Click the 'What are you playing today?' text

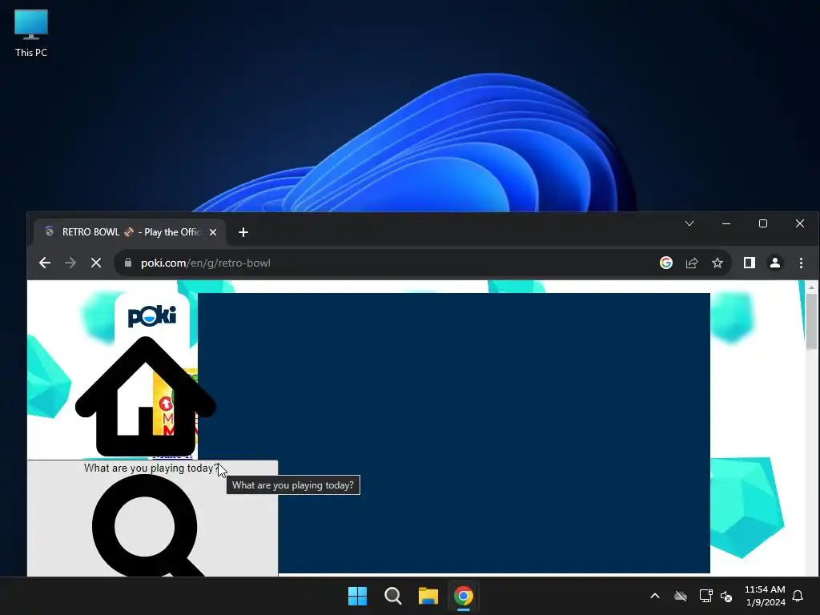[x=151, y=468]
